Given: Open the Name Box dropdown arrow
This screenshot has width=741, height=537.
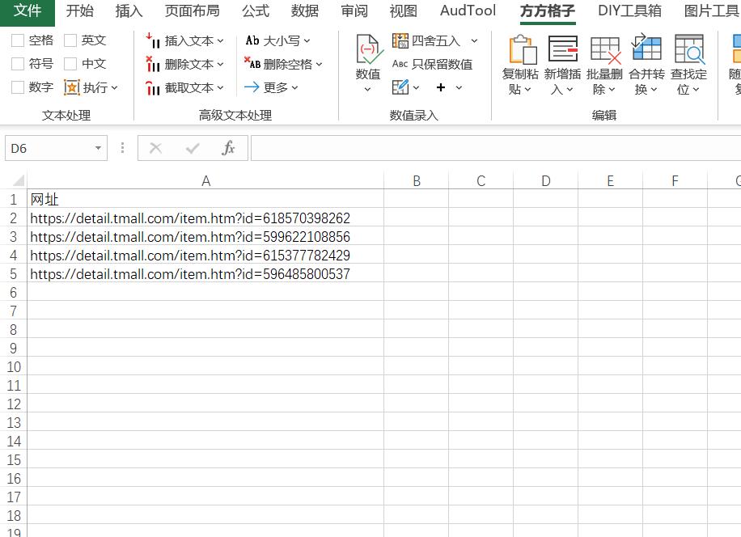Looking at the screenshot, I should 98,148.
